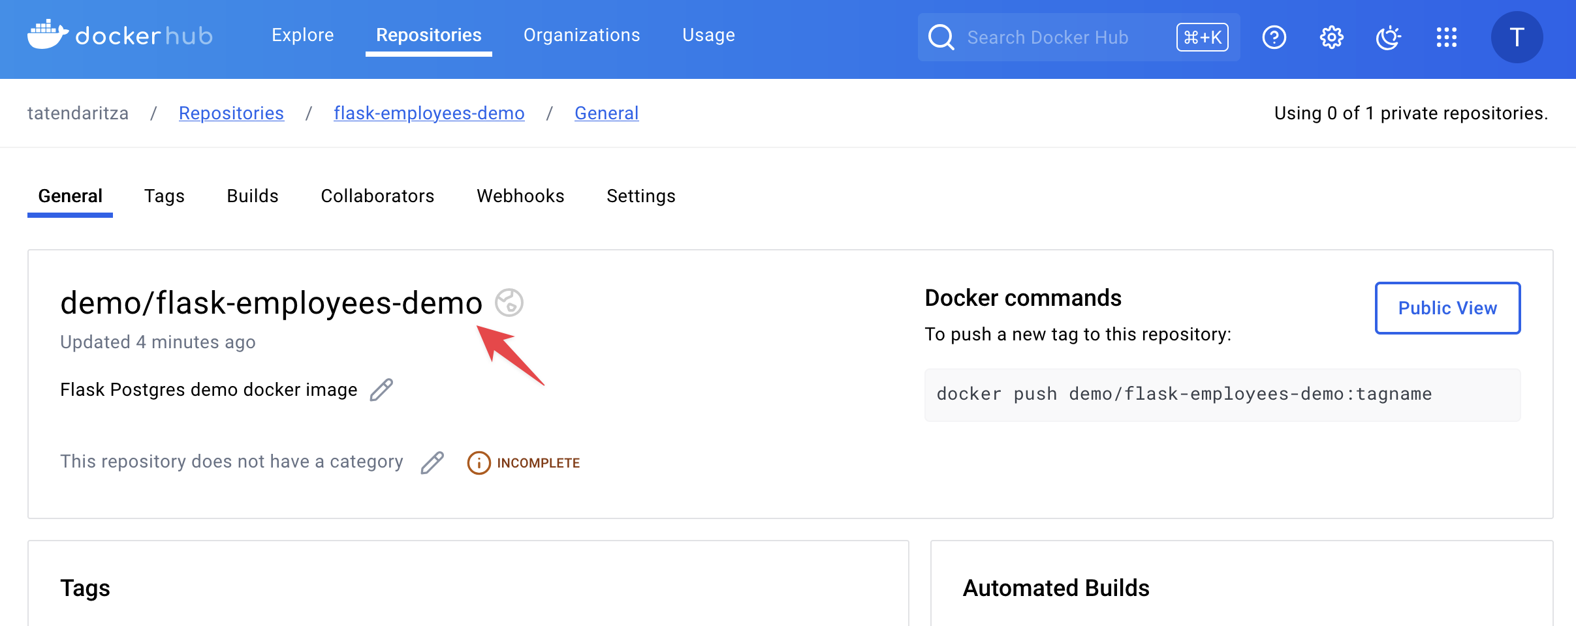The height and width of the screenshot is (626, 1576).
Task: Focus the Search Docker Hub field
Action: pyautogui.click(x=1079, y=37)
